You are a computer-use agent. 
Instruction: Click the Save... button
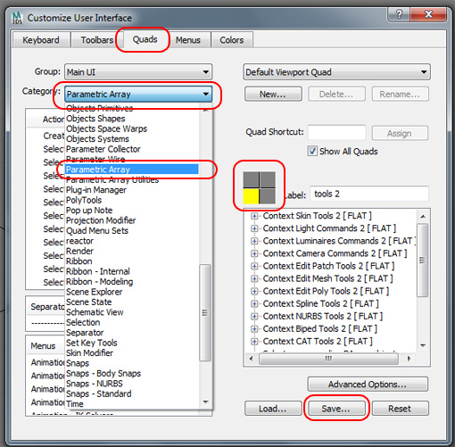click(x=336, y=409)
